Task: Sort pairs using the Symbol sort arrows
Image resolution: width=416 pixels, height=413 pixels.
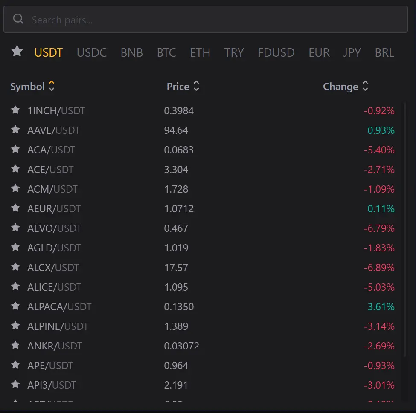Action: pyautogui.click(x=51, y=86)
